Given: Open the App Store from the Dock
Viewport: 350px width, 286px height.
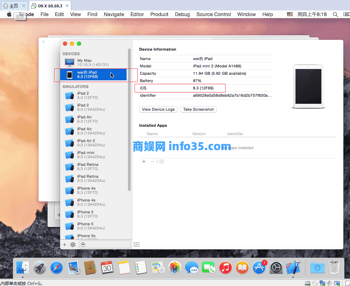Looking at the screenshot, I should (x=259, y=267).
